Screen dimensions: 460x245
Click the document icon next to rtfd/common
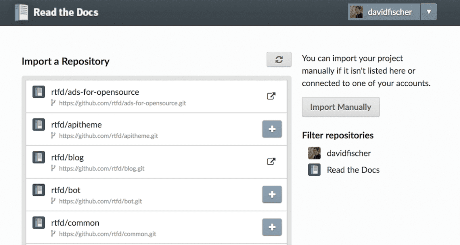click(39, 223)
